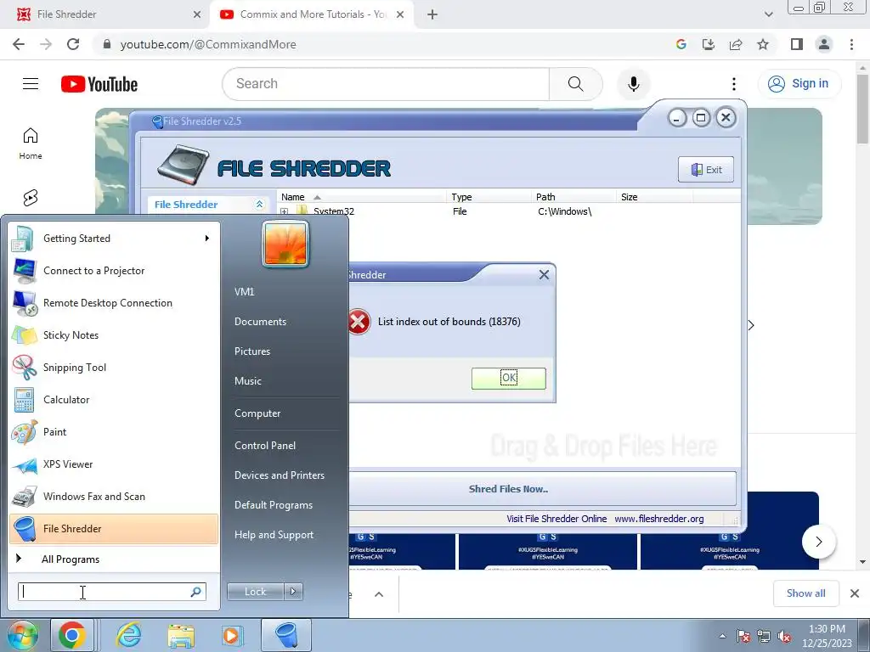The image size is (870, 652).
Task: Open Windows Explorer folder on taskbar
Action: tap(181, 635)
